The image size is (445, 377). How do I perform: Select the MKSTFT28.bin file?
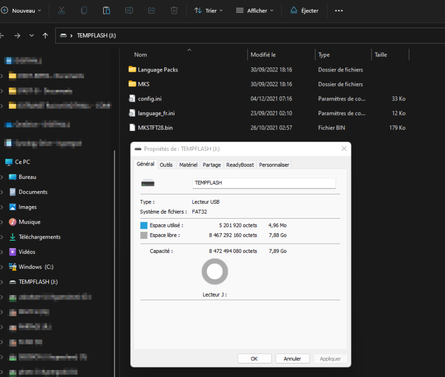(155, 128)
